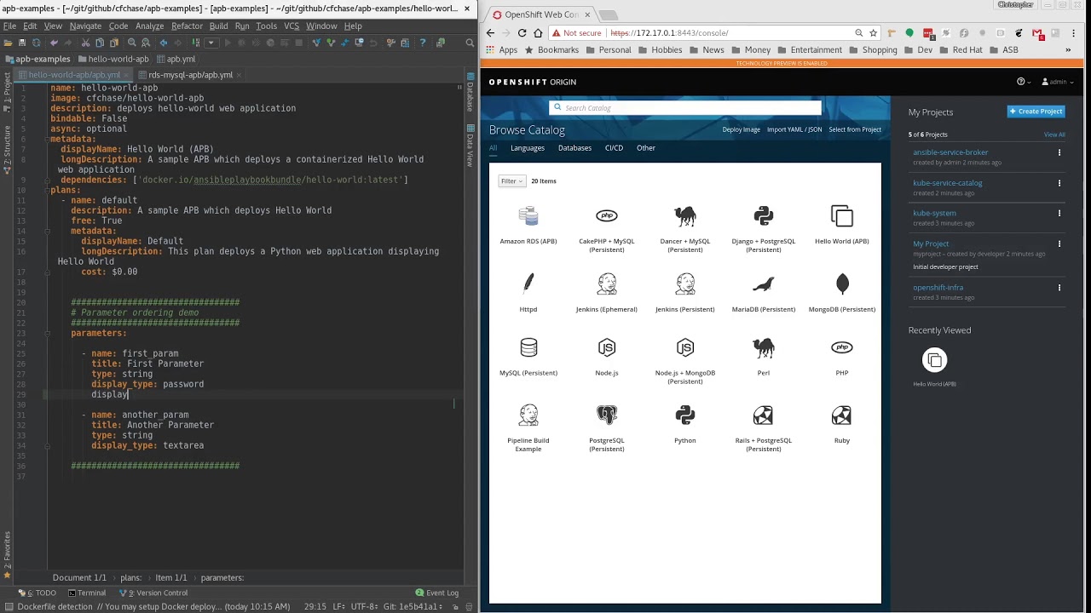
Task: Click the IDE Save All toolbar icon
Action: click(22, 43)
